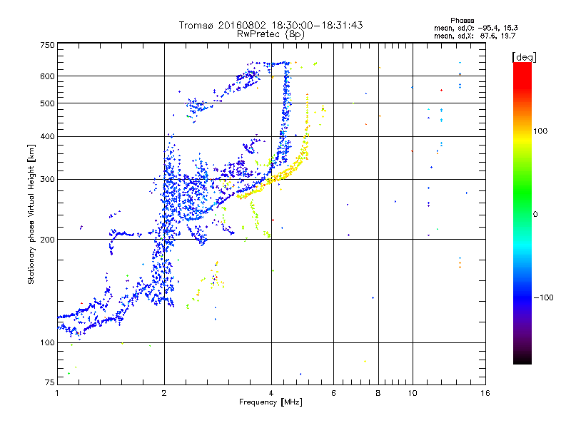
Task: Click colorbar tick label '-100'
Action: tap(543, 297)
